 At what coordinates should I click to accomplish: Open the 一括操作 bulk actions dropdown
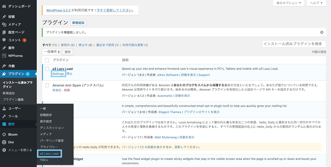51,52
